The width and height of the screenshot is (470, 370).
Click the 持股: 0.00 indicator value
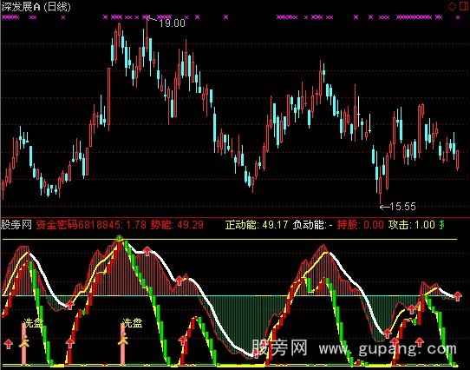(x=361, y=225)
